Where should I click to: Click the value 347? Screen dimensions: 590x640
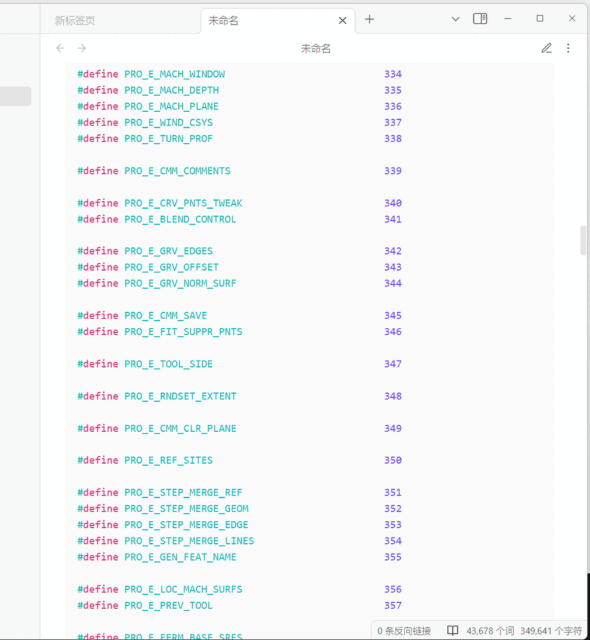[x=393, y=364]
